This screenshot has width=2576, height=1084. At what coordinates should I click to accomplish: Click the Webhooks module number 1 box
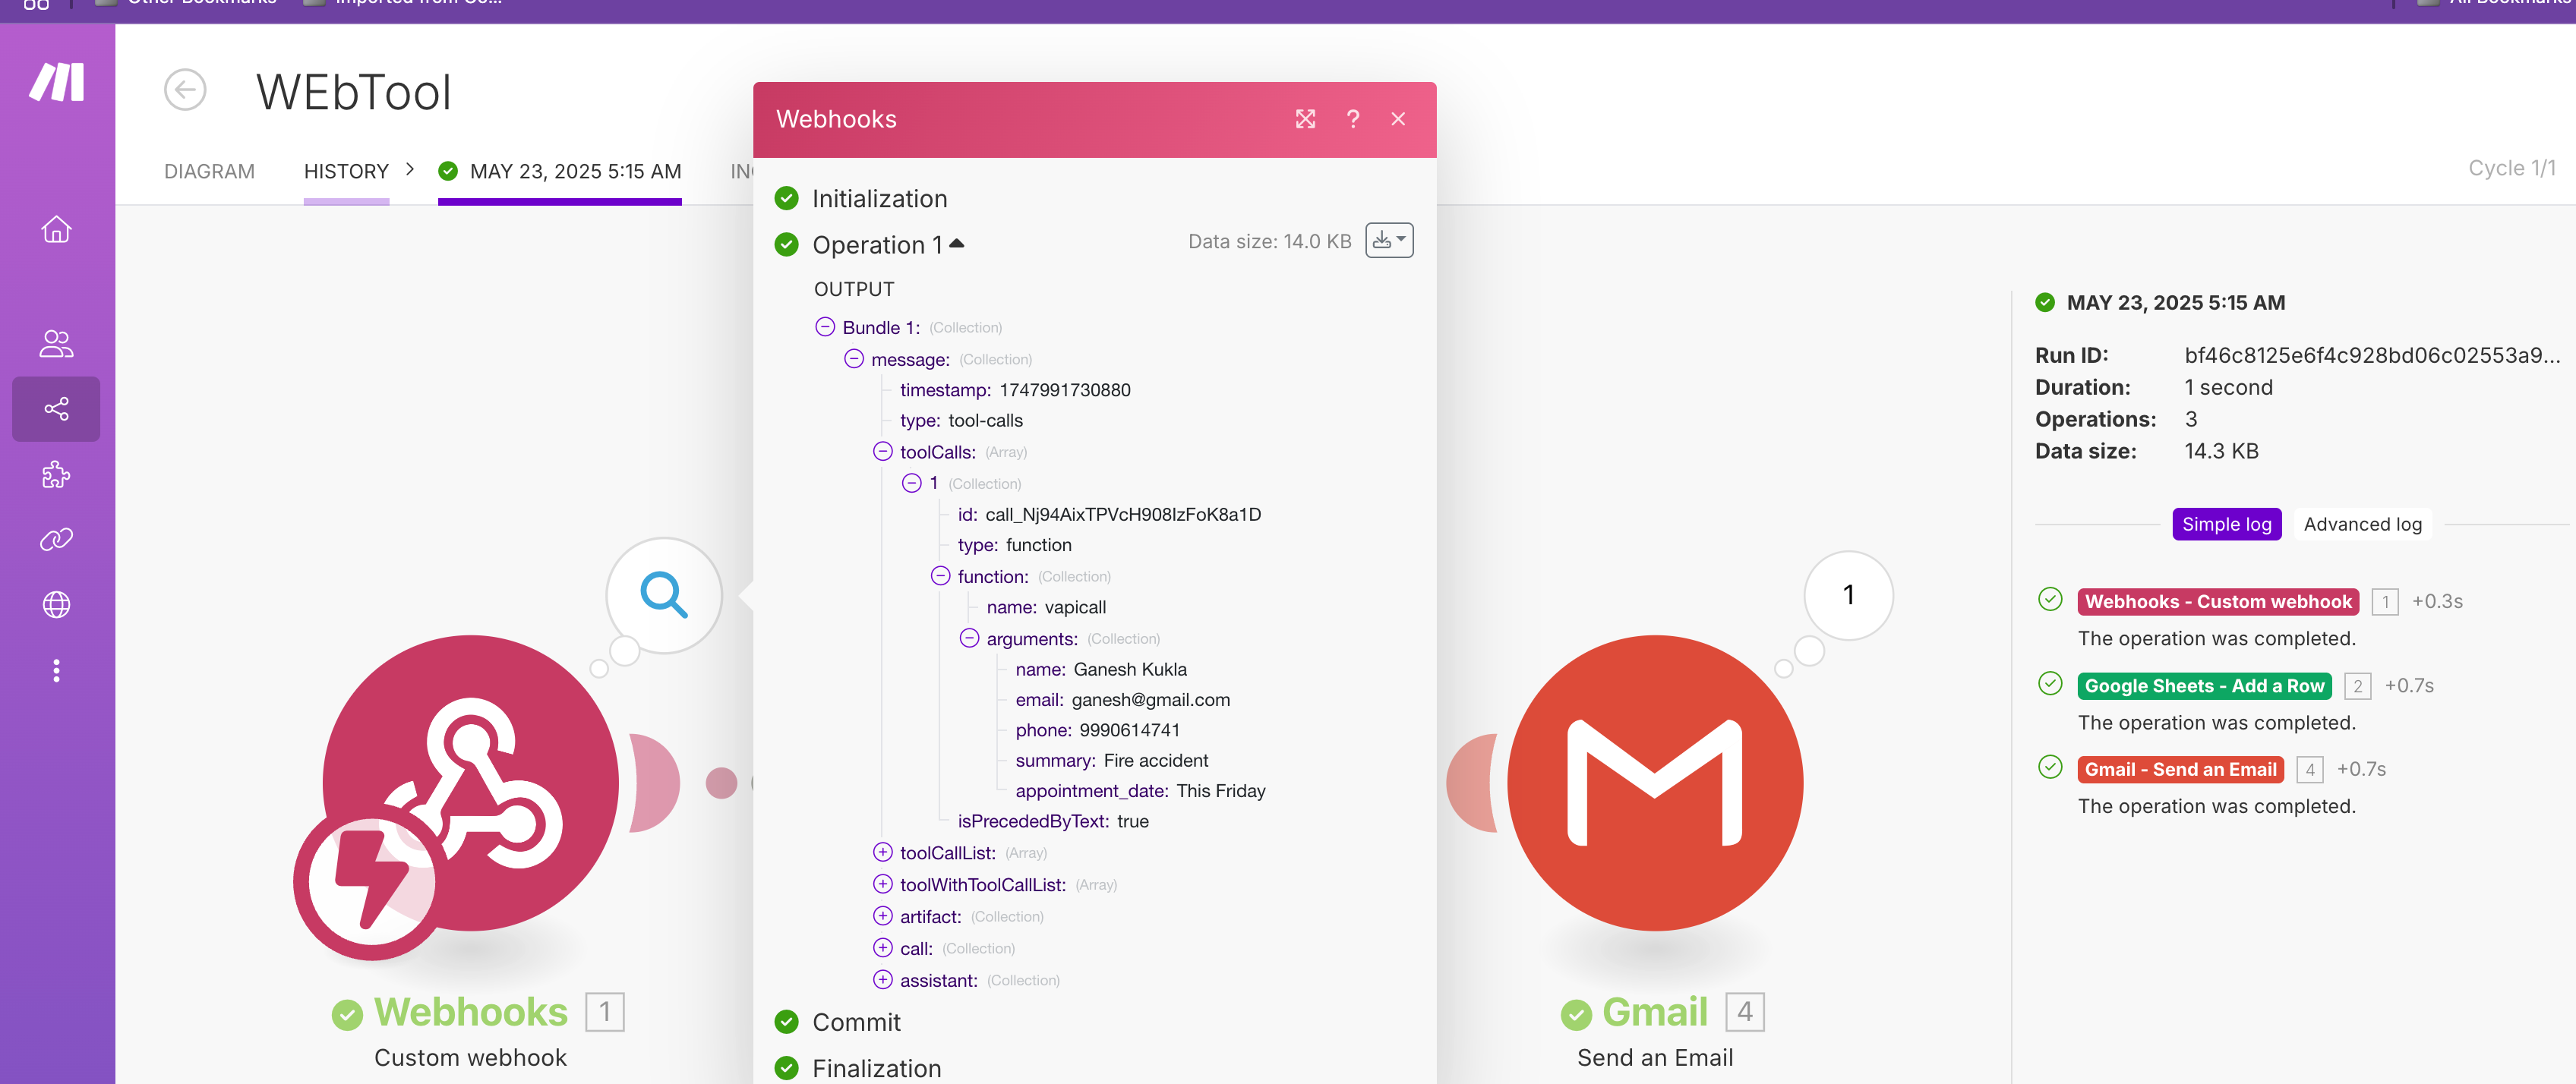point(604,1012)
